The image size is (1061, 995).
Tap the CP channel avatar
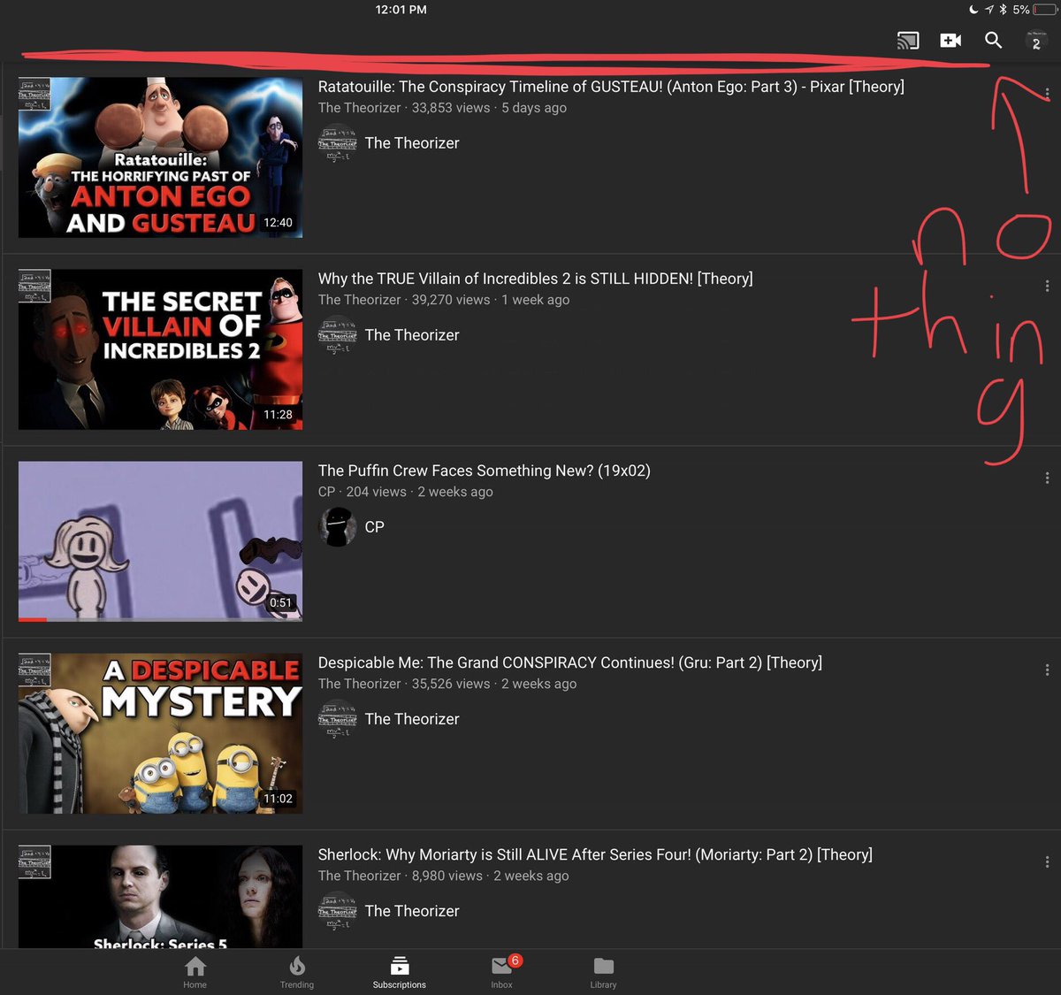[x=337, y=527]
